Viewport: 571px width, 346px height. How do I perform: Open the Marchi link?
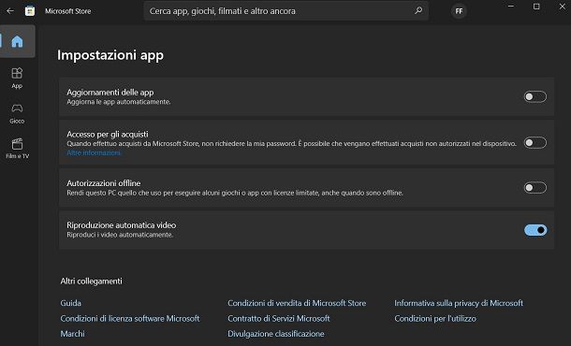[x=72, y=334]
